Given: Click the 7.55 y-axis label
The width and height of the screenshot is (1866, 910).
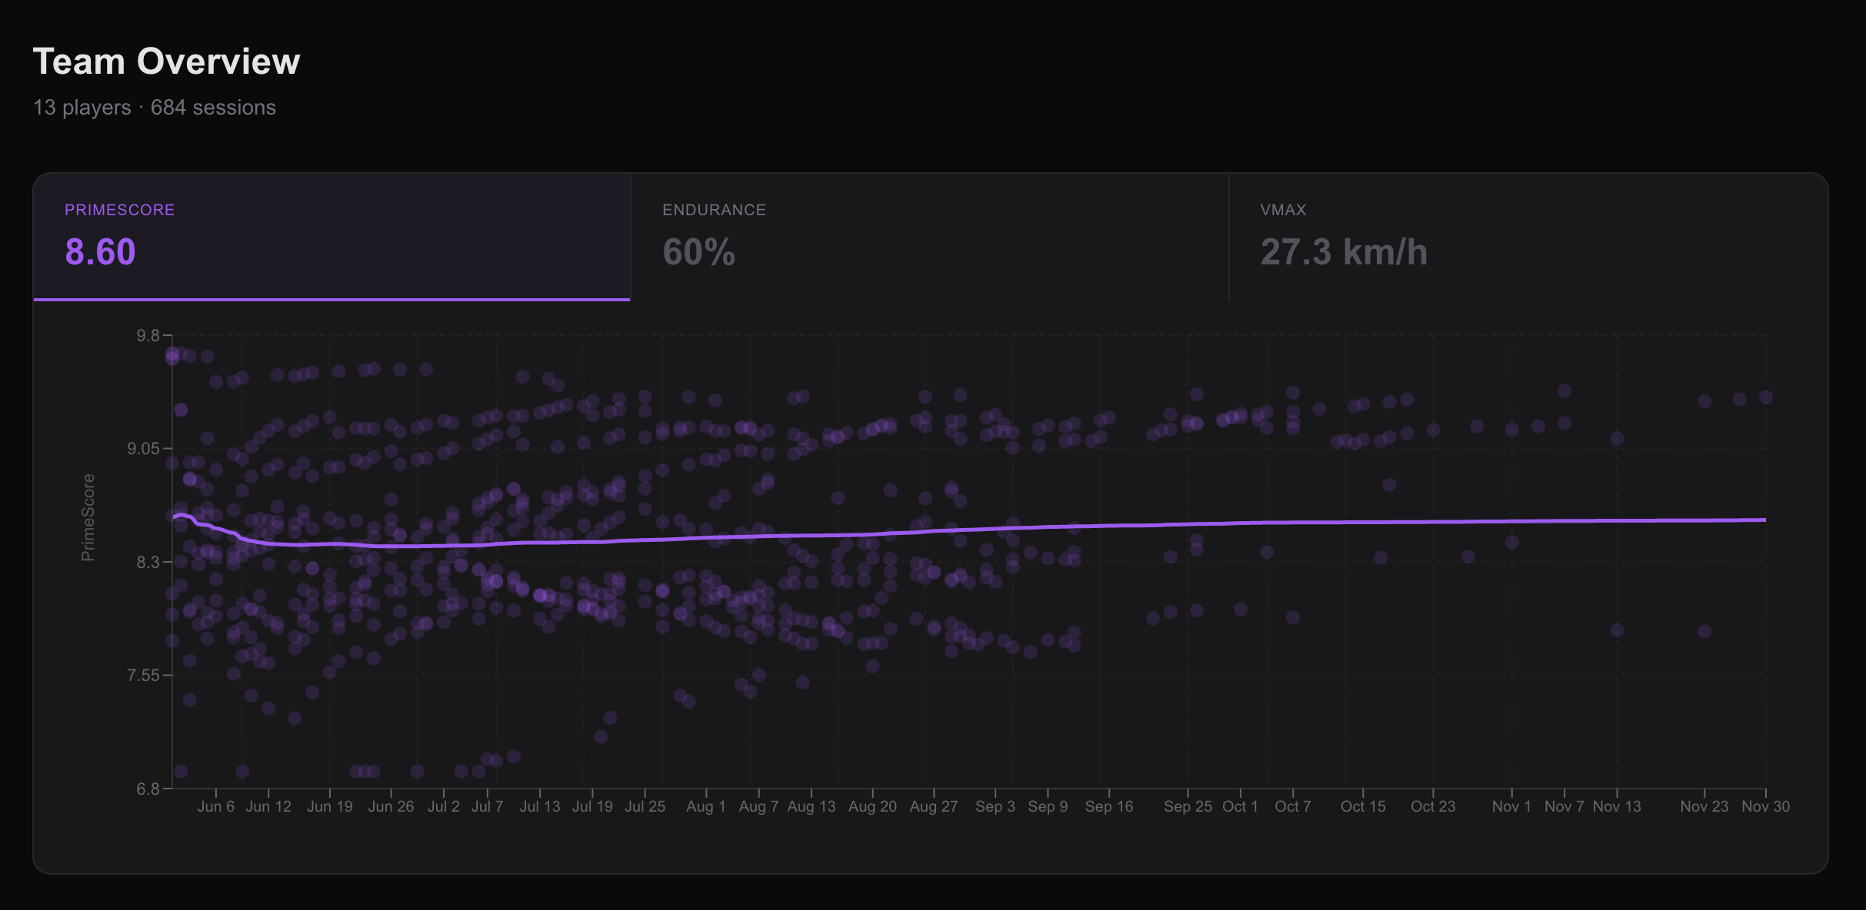Looking at the screenshot, I should (x=143, y=676).
